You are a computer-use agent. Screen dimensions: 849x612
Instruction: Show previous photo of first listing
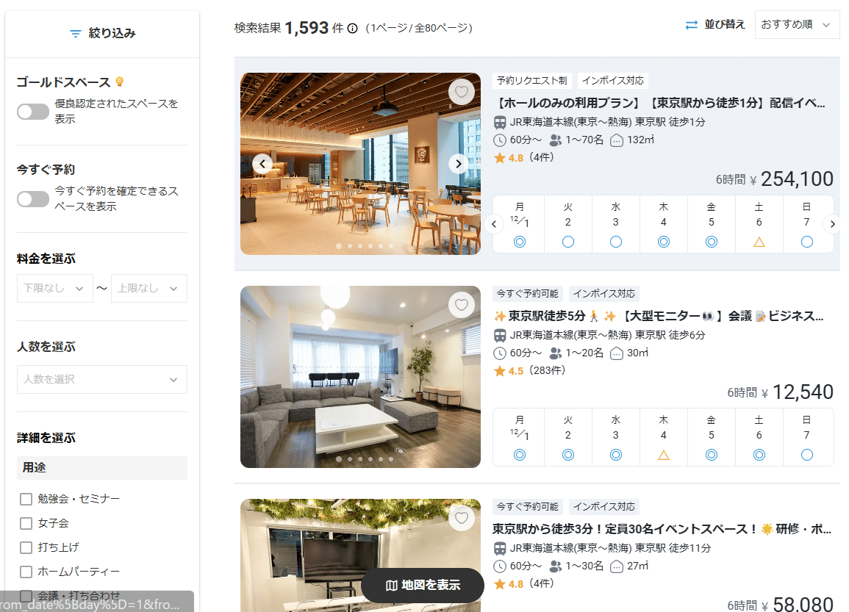coord(262,164)
